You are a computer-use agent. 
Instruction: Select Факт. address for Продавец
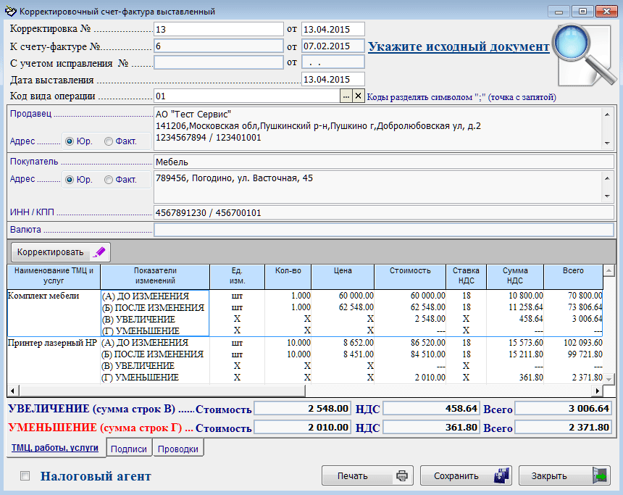pos(109,141)
